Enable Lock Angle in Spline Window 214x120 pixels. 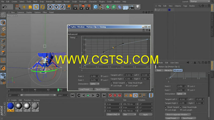(x=112, y=86)
